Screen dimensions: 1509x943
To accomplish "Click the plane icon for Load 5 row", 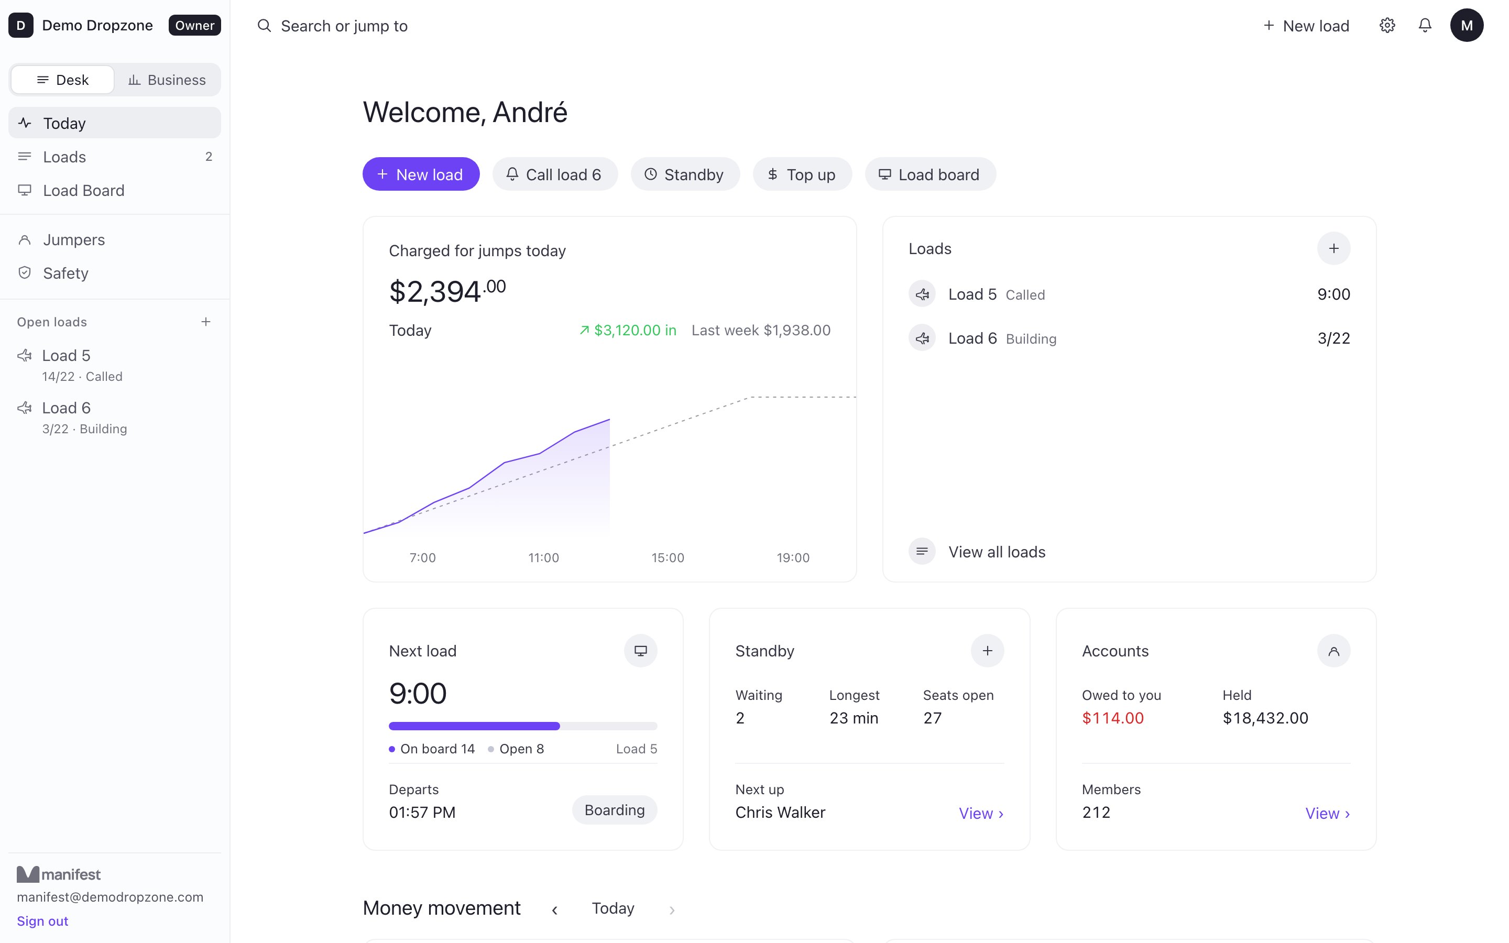I will [x=922, y=294].
